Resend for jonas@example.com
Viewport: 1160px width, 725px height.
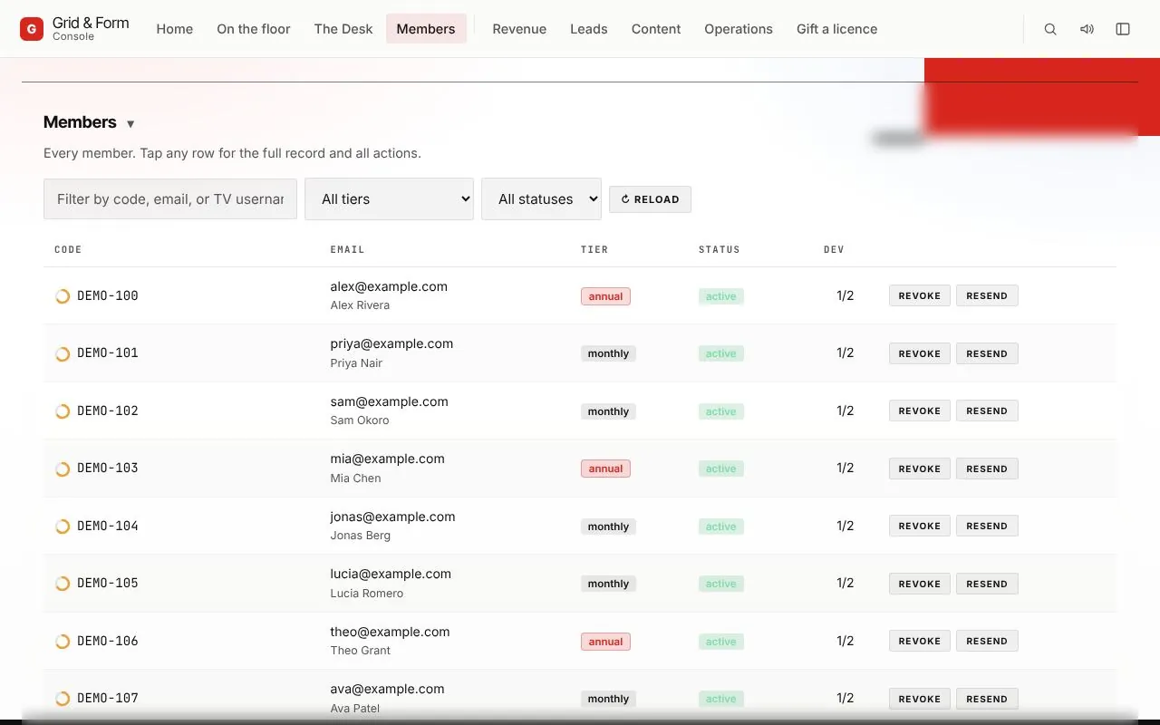tap(987, 526)
